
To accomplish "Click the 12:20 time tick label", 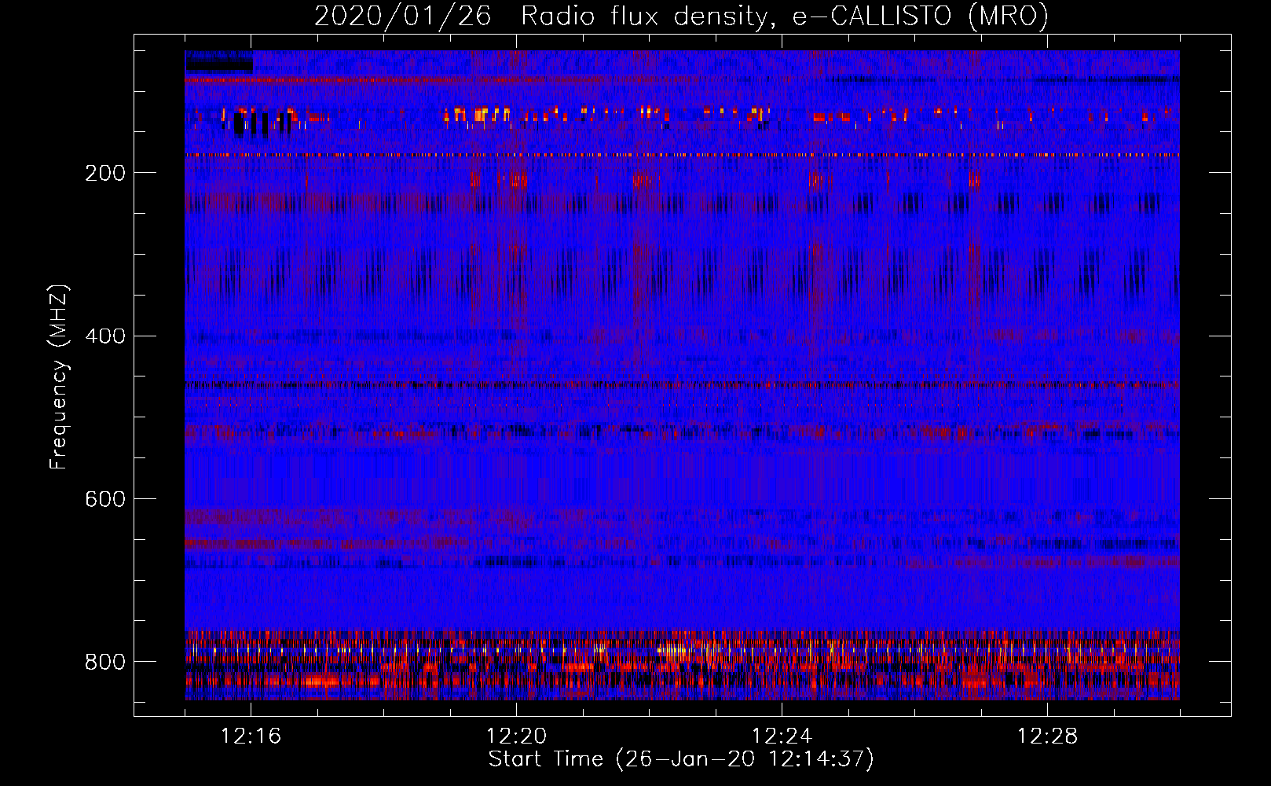I will [516, 736].
